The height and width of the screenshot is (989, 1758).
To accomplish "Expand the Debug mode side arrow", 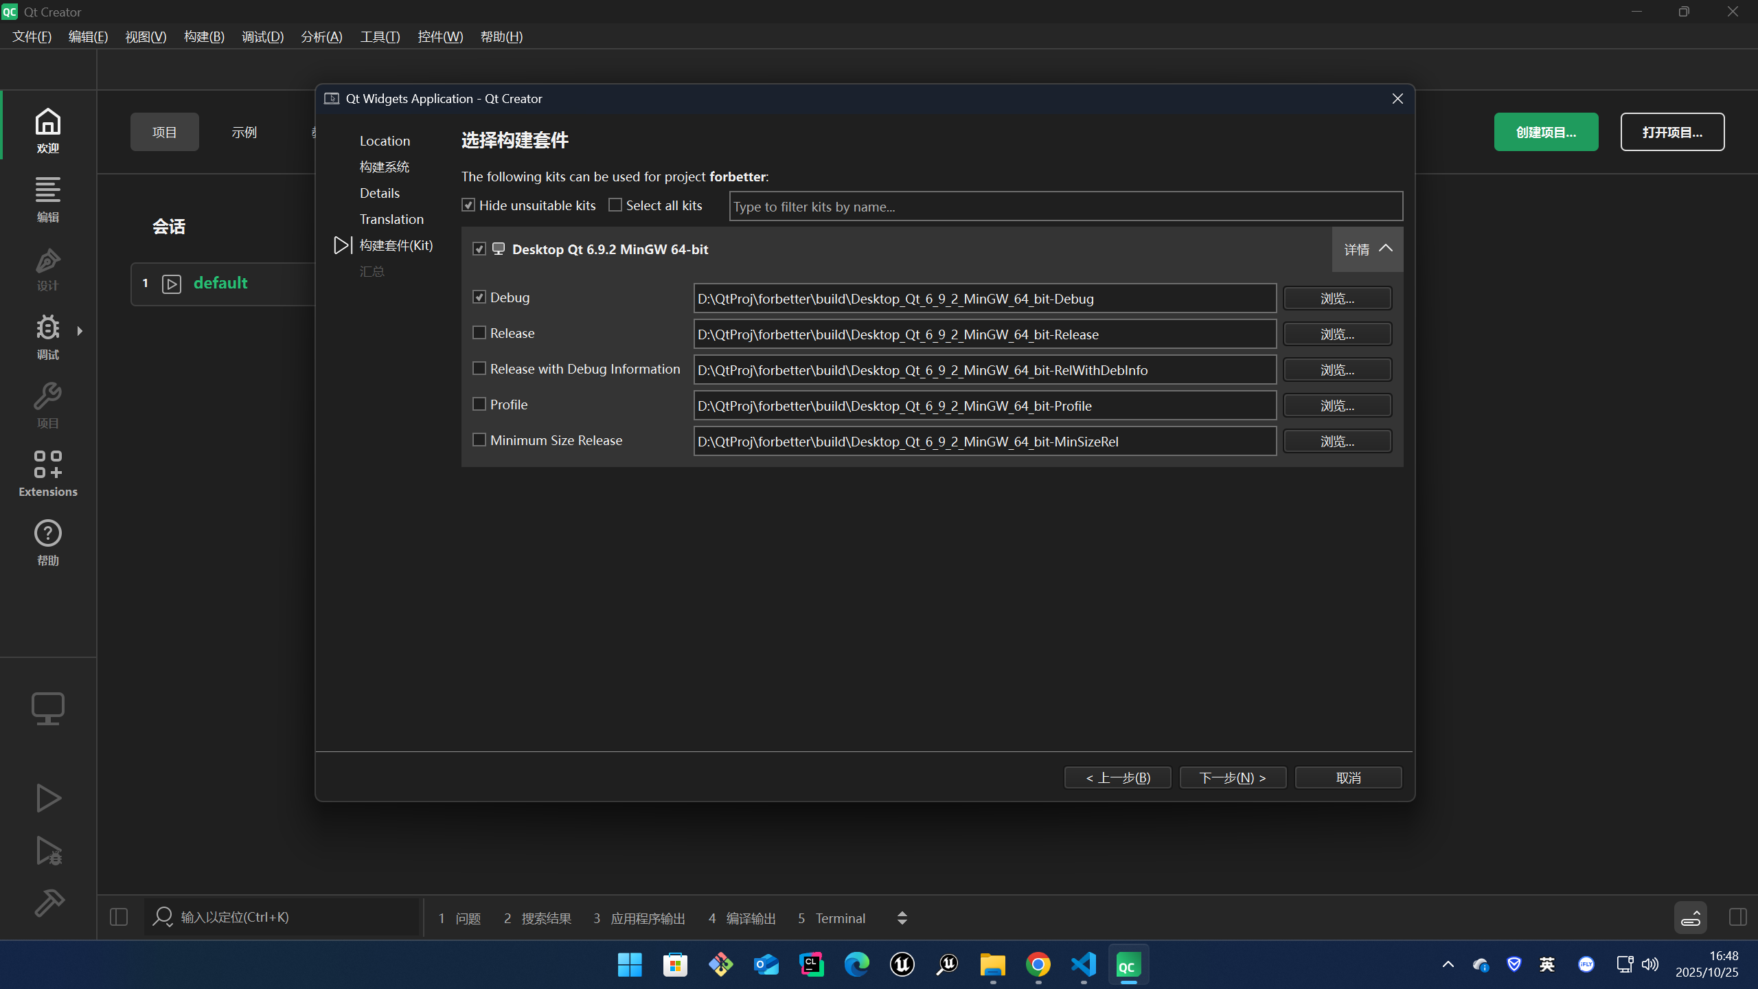I will coord(80,331).
